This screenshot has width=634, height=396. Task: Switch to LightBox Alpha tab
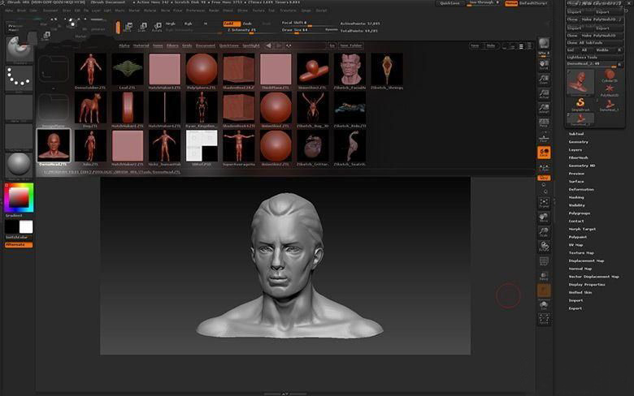[x=124, y=45]
